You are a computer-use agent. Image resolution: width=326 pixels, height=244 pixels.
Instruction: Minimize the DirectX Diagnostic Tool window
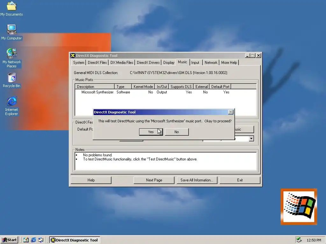pos(247,56)
